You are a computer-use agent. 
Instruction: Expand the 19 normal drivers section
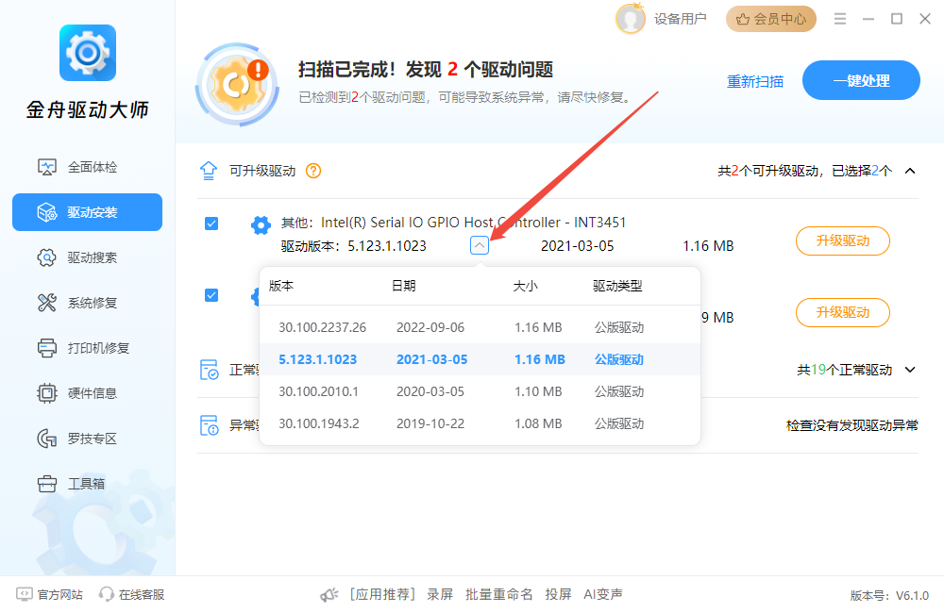[x=910, y=370]
